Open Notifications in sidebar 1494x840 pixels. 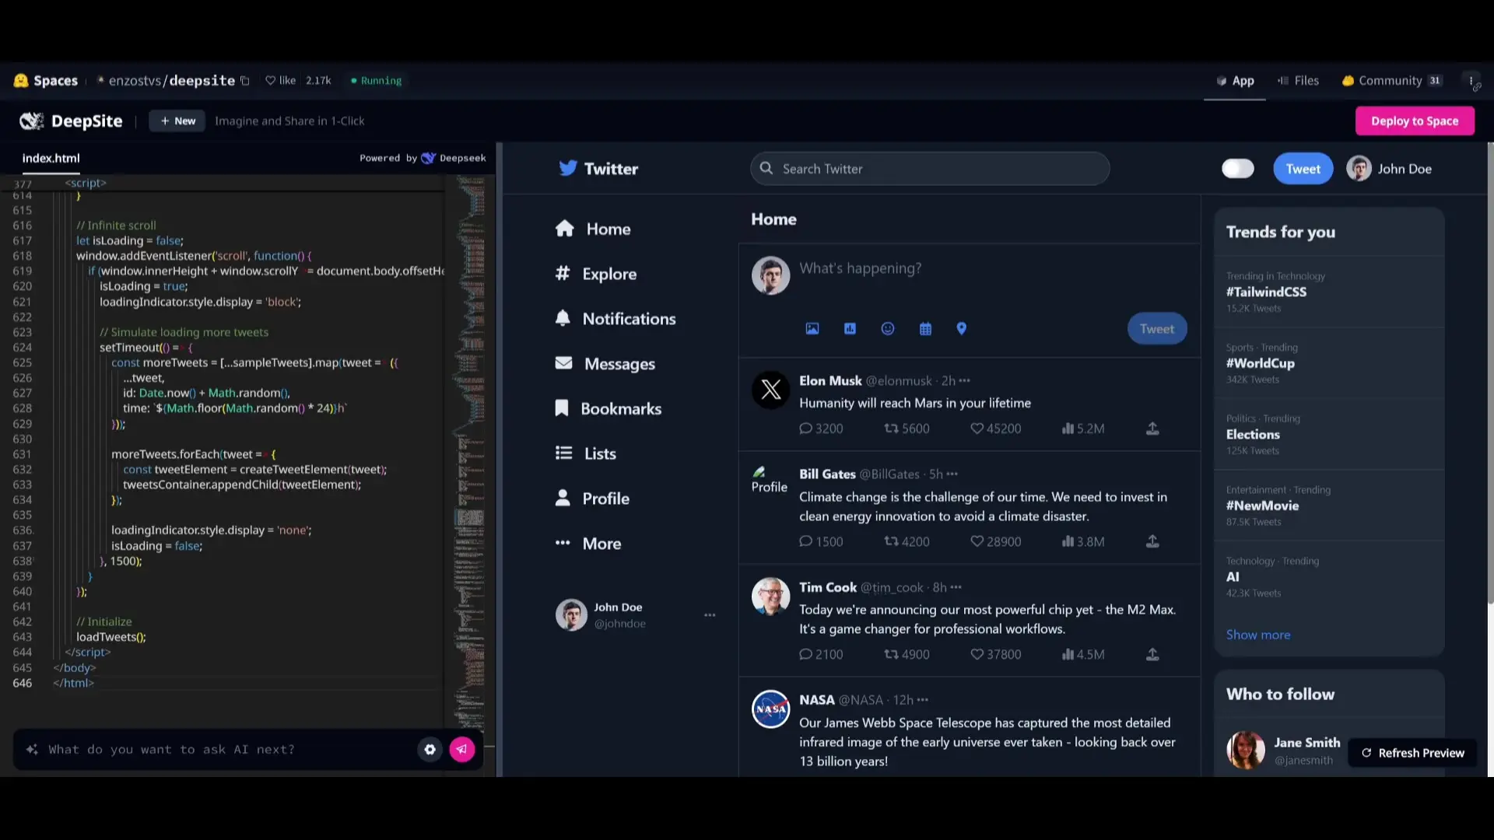coord(615,319)
